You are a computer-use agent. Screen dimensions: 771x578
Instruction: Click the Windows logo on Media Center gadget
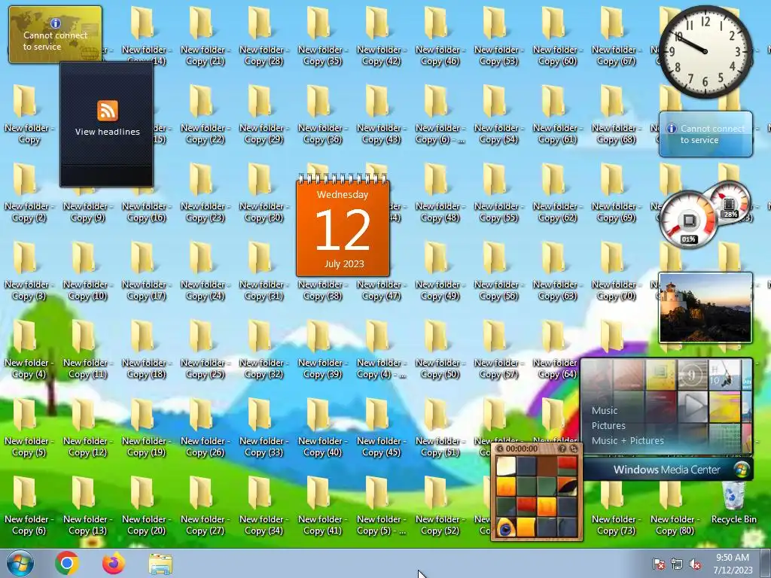pos(742,470)
